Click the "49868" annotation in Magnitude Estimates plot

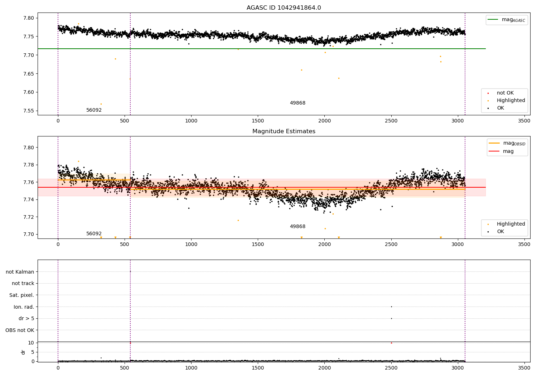click(297, 227)
